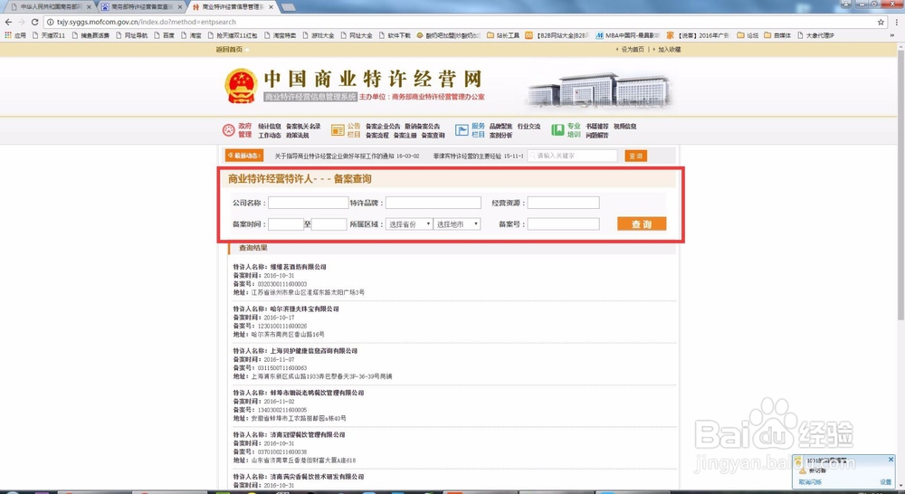Click the browser address bar URL
905x494 pixels.
click(146, 22)
